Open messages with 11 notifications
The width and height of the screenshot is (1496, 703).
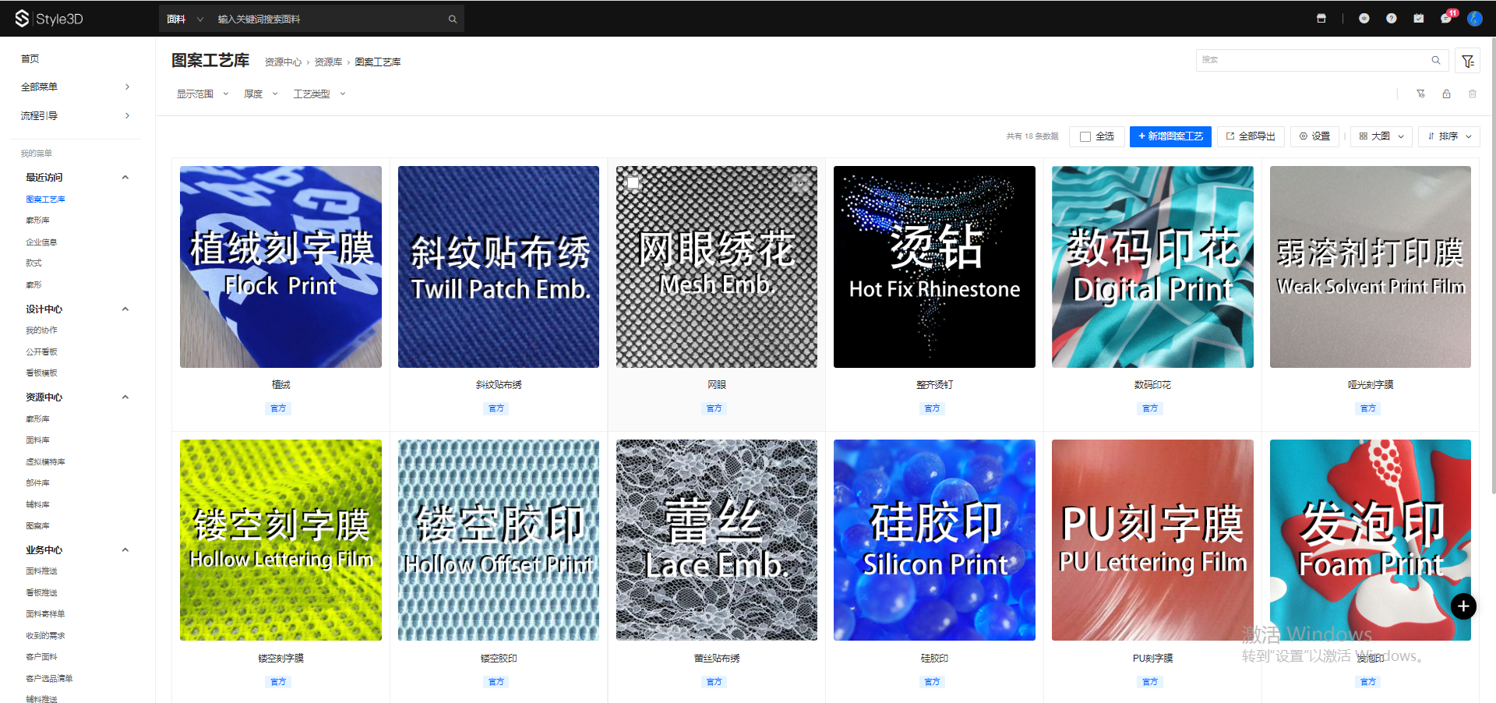pyautogui.click(x=1446, y=19)
